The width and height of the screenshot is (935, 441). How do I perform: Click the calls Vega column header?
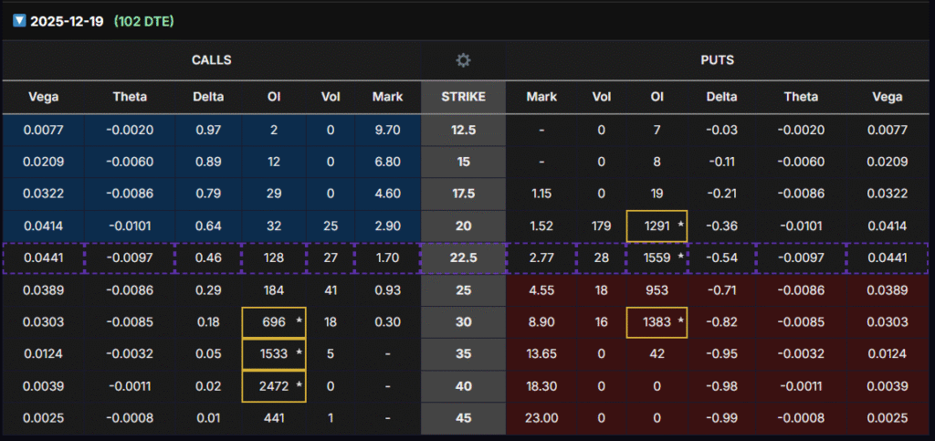(43, 97)
